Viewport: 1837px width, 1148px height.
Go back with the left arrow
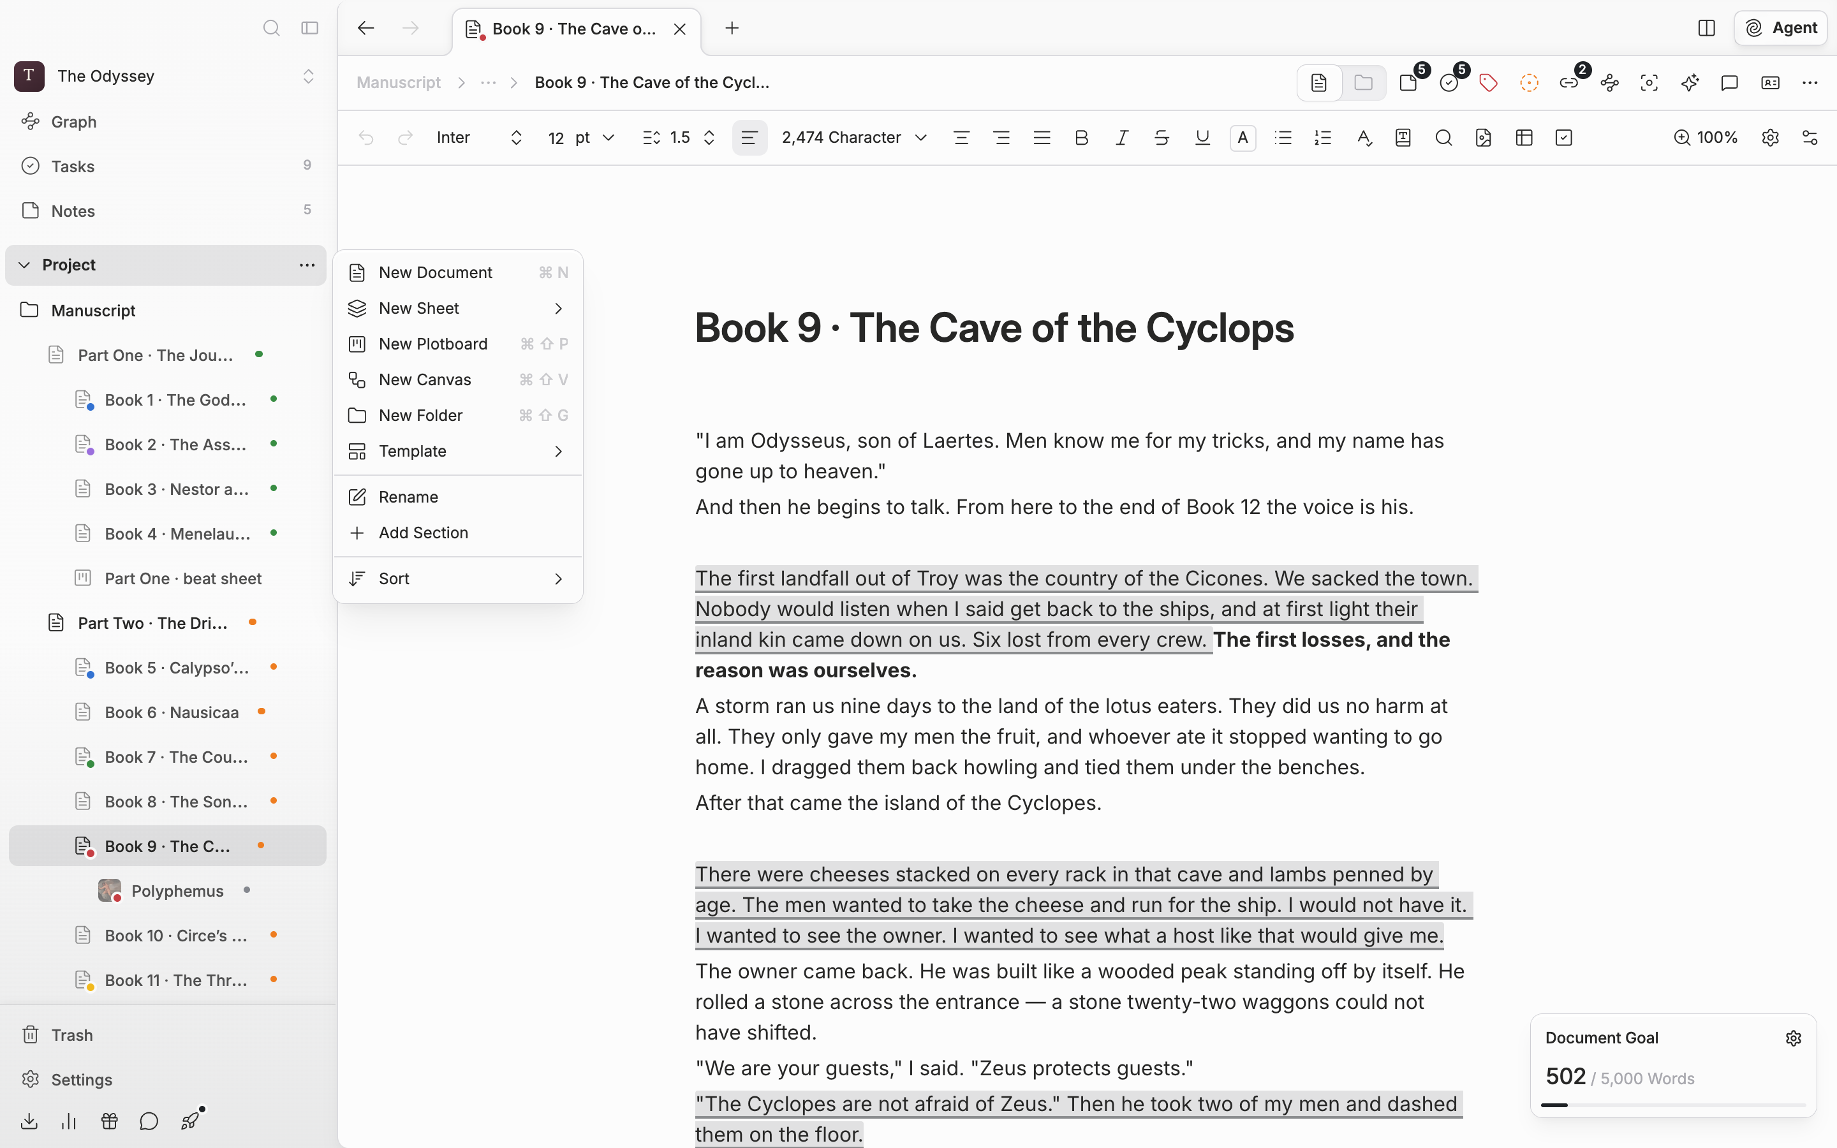pyautogui.click(x=366, y=28)
